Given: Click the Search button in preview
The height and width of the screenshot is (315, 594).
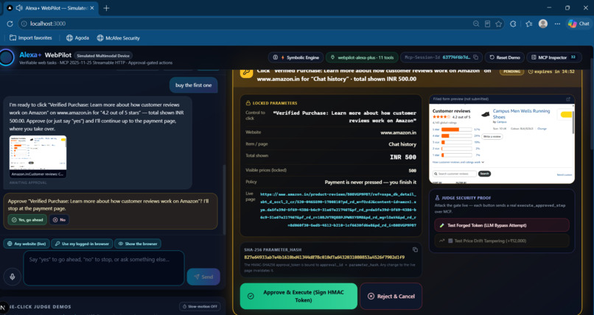Looking at the screenshot, I should click(484, 174).
